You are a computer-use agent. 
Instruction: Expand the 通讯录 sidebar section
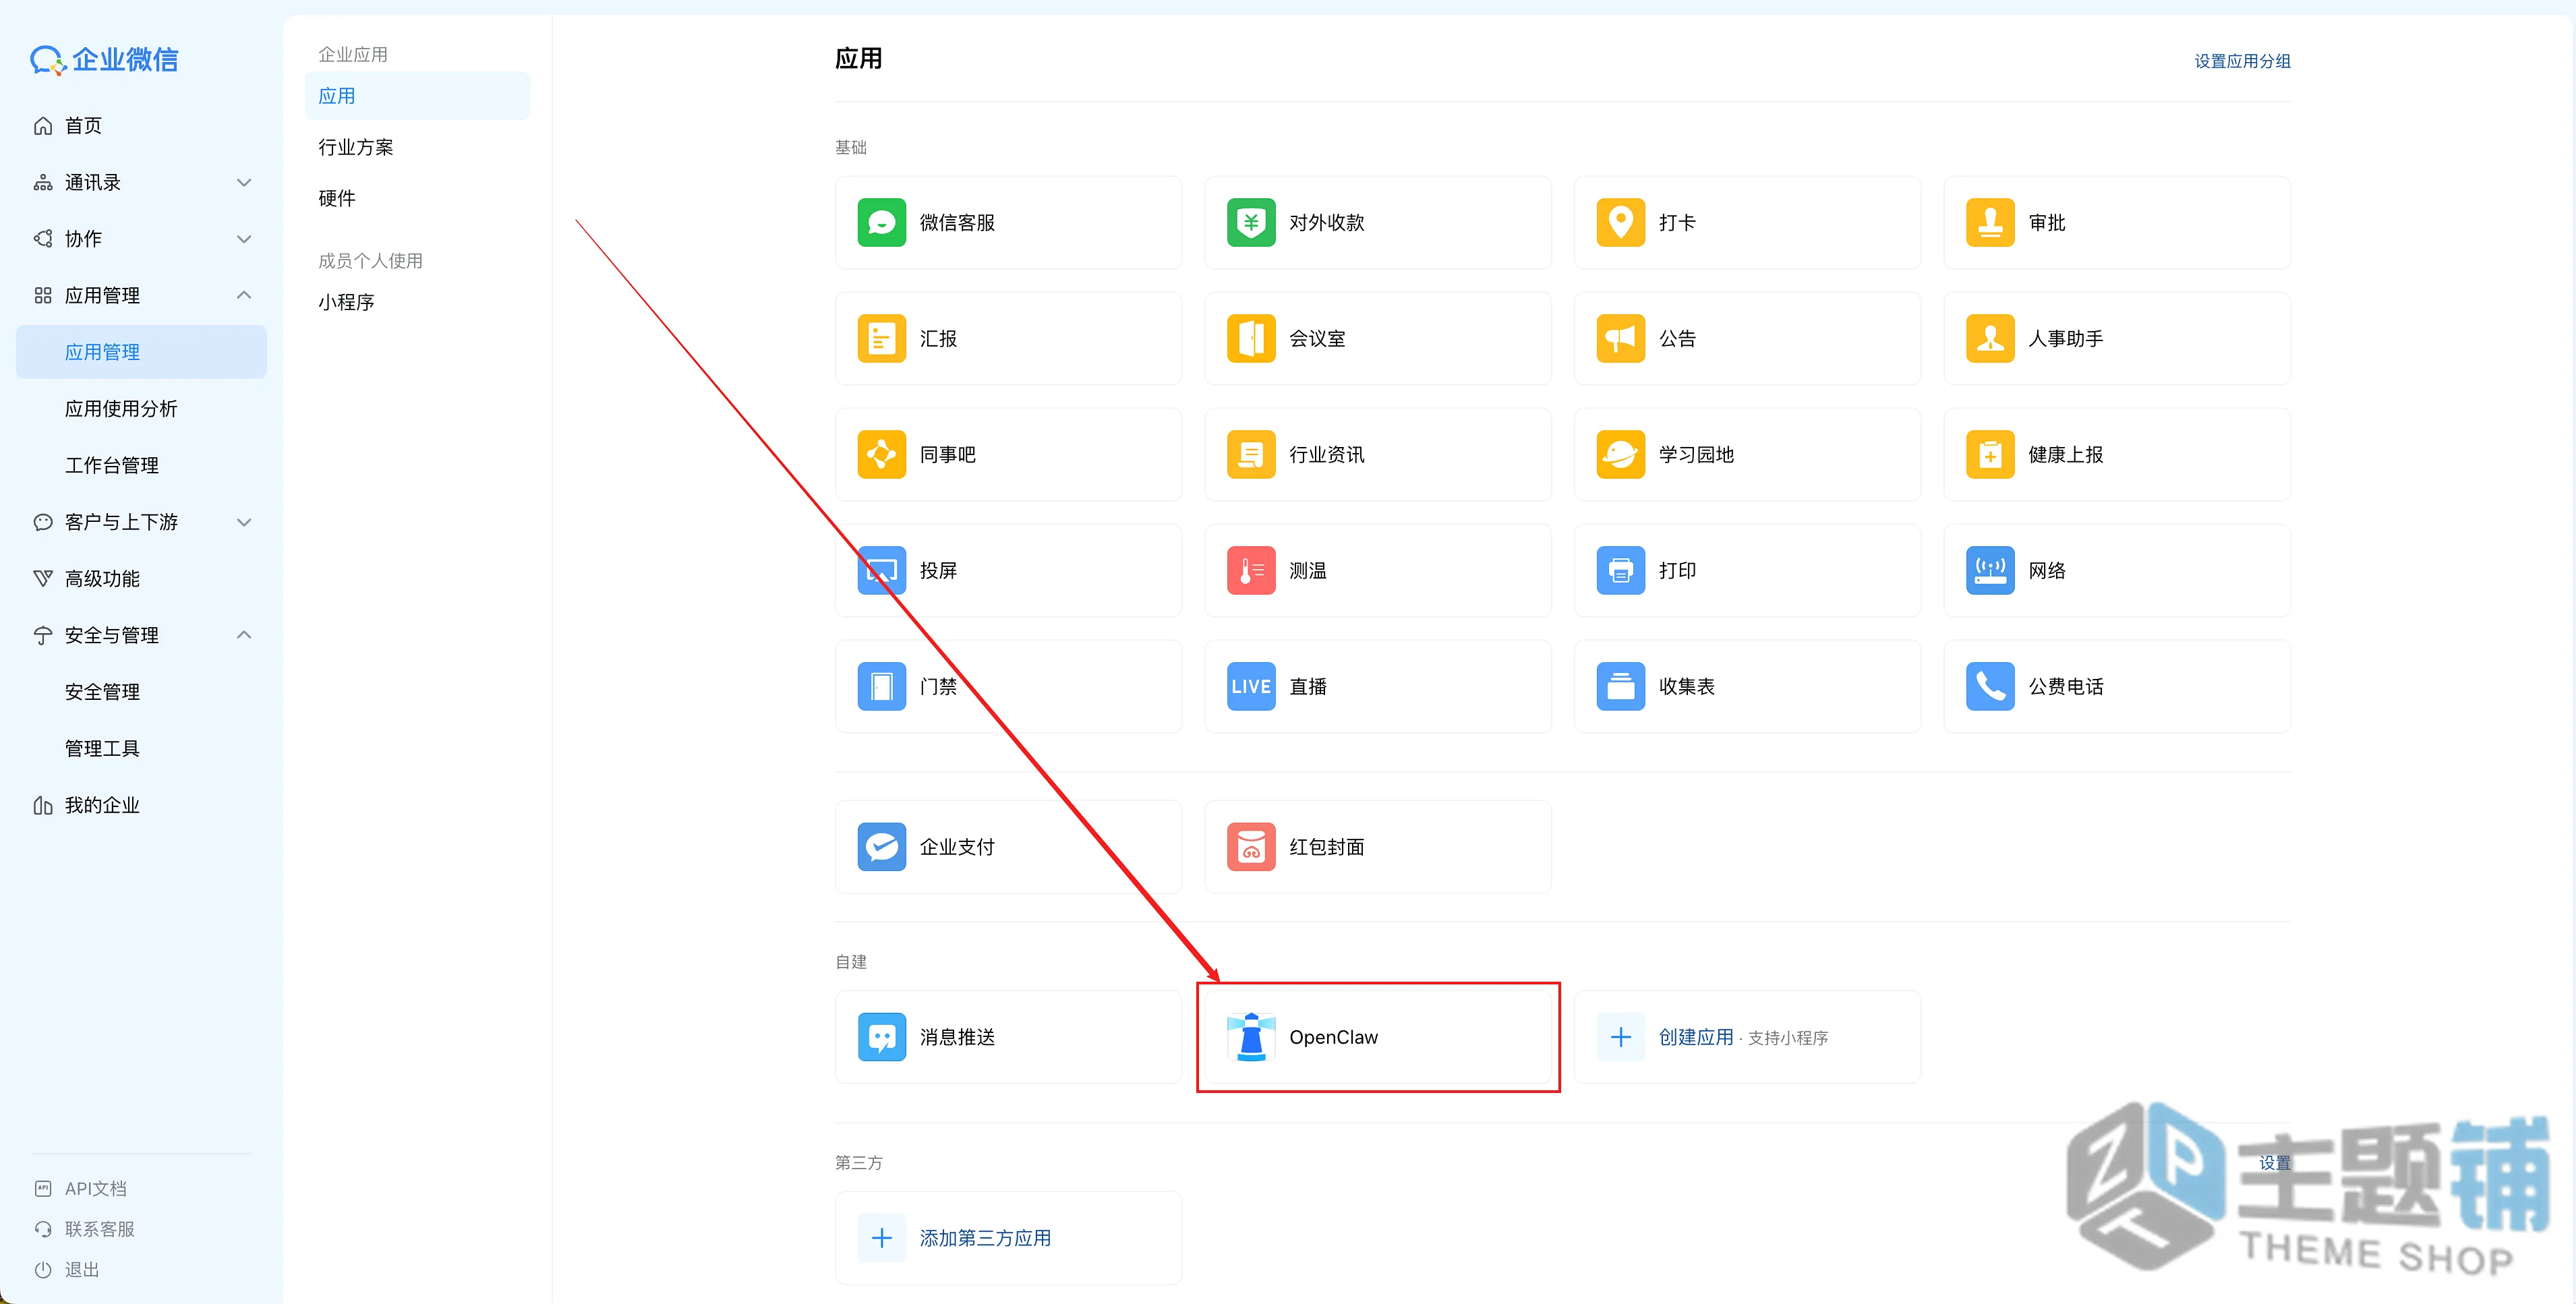(244, 182)
